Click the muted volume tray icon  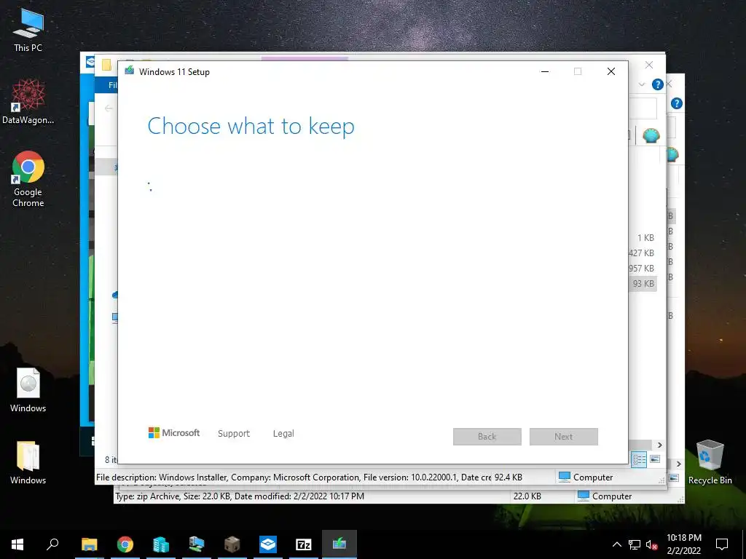coord(651,544)
